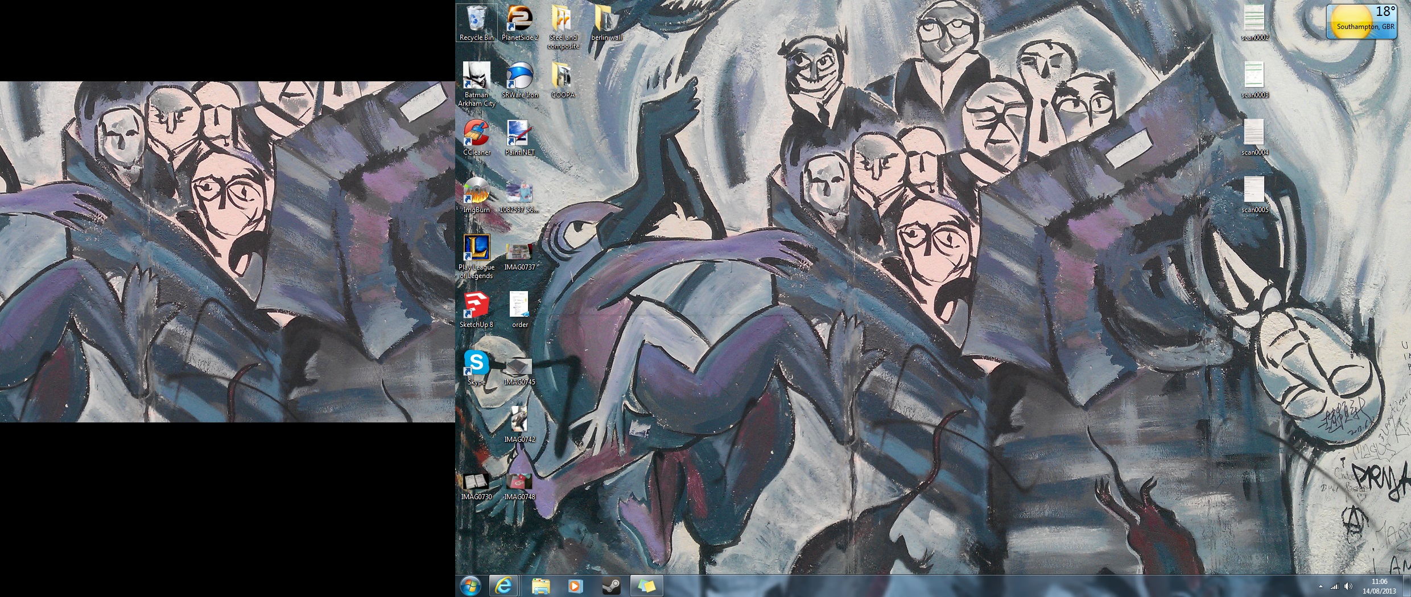Screen dimensions: 1411x597
Task: Click the SketchUp 8 shortcut
Action: [476, 308]
